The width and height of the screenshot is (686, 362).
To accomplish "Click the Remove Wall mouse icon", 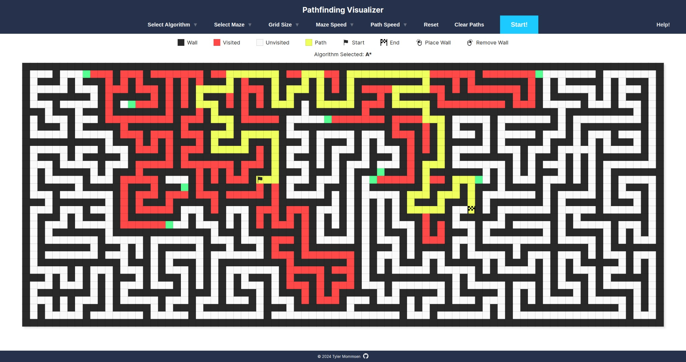I will (x=470, y=42).
